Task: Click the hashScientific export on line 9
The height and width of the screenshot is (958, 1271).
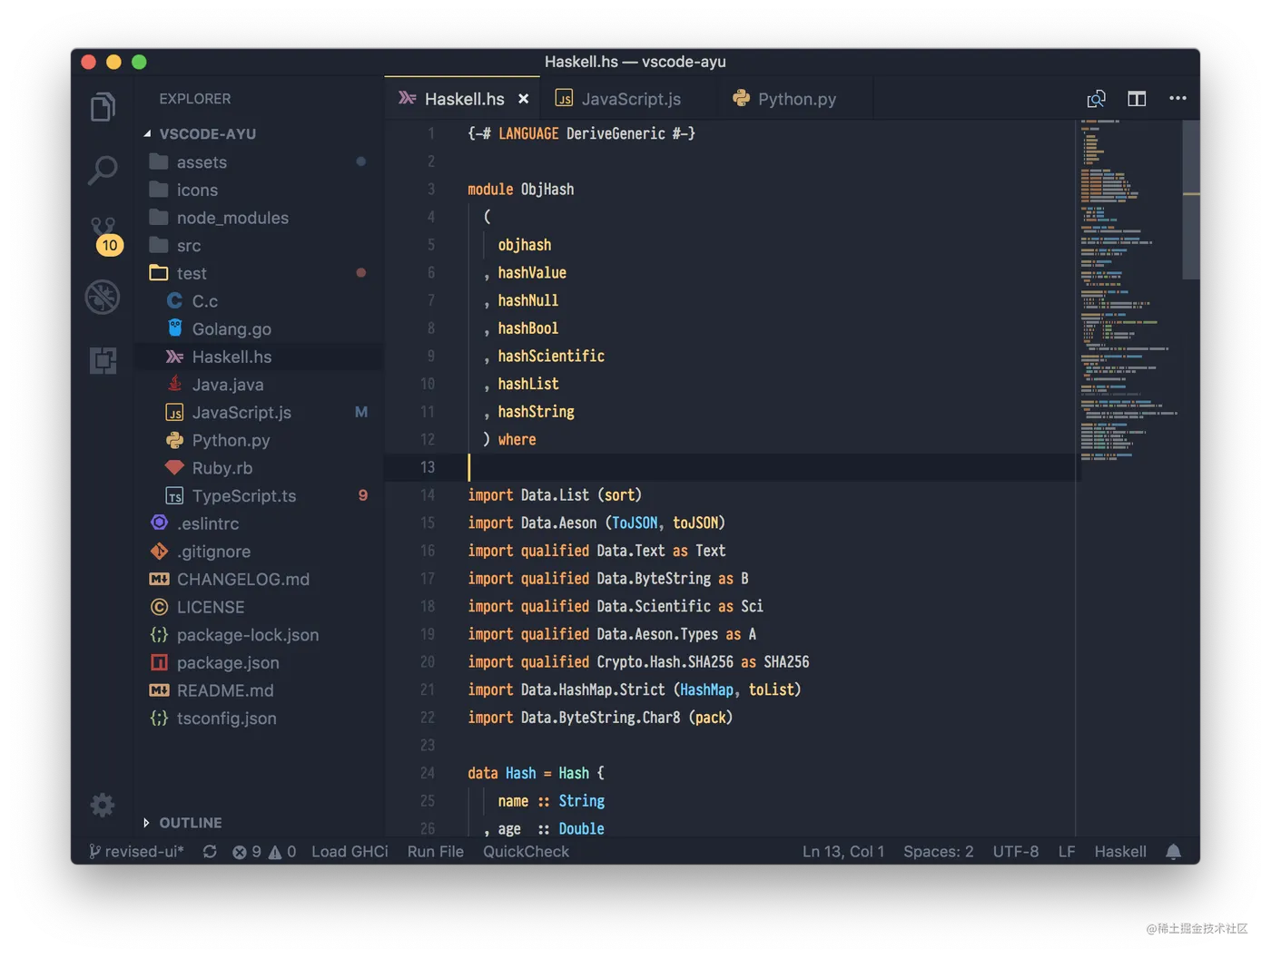Action: point(551,357)
